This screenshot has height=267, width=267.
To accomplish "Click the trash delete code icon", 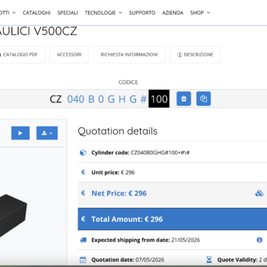I will (x=184, y=99).
